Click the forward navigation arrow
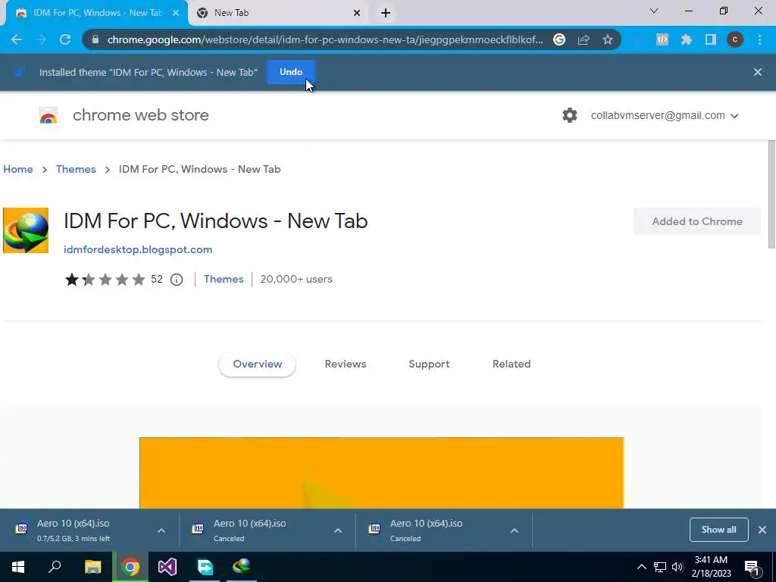The width and height of the screenshot is (776, 582). [x=41, y=39]
